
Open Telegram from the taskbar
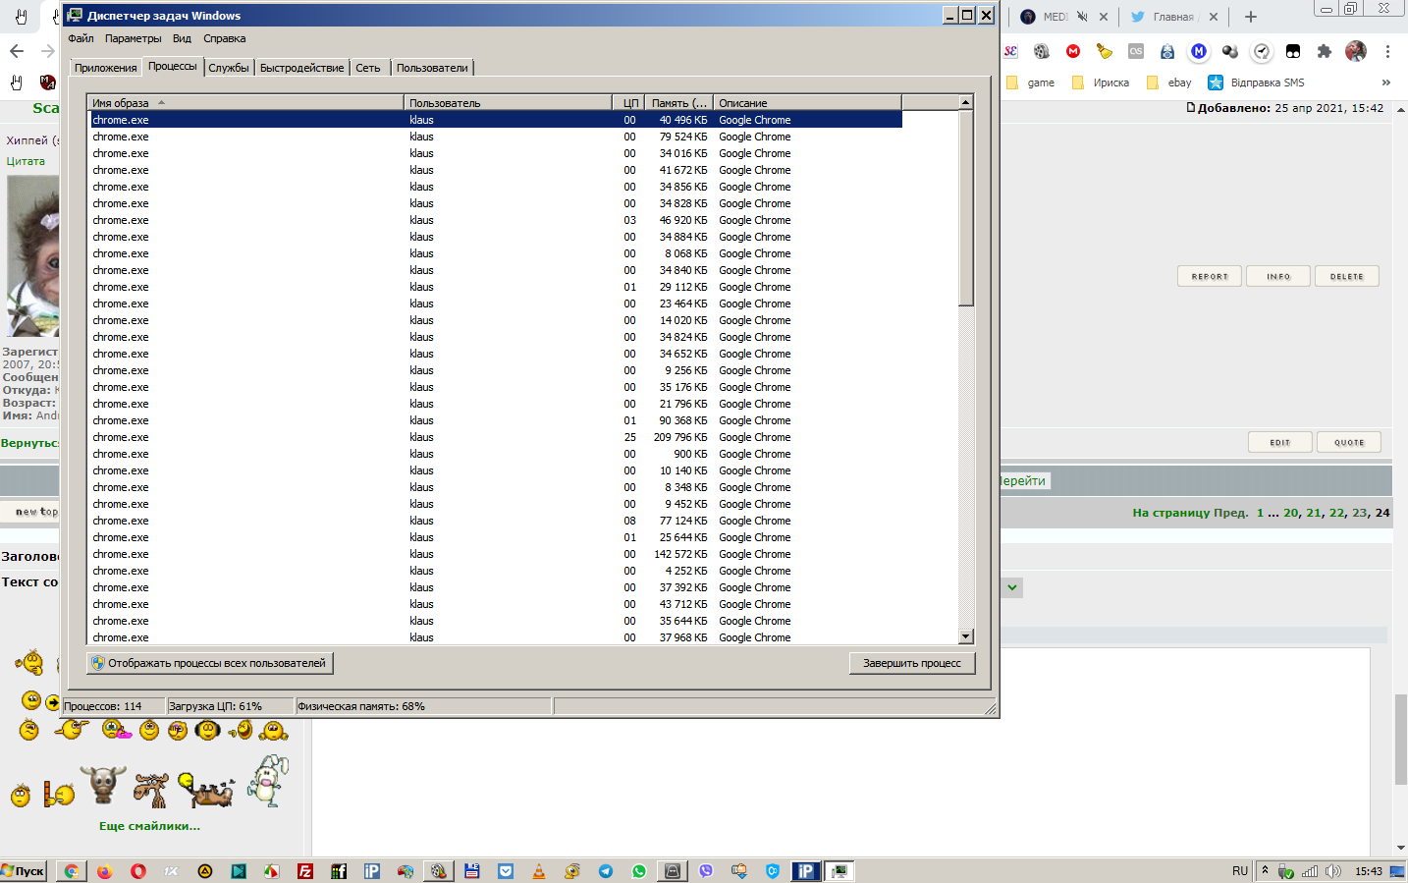606,871
